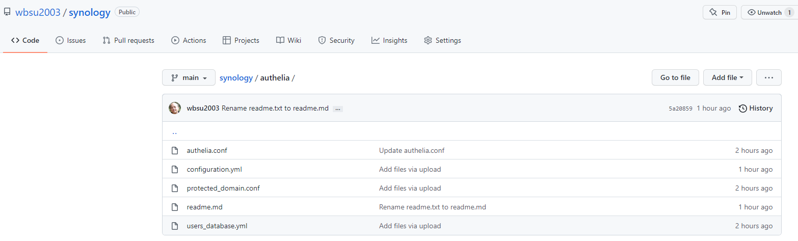Open repository Settings tab
This screenshot has width=798, height=241.
point(442,40)
